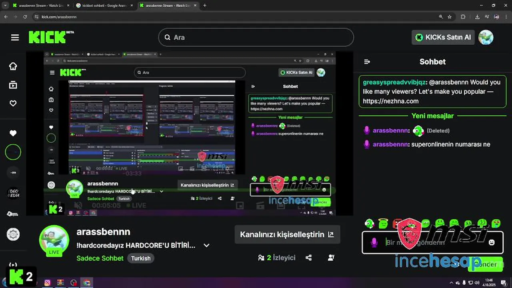This screenshot has width=512, height=288.
Task: Click KICKs Satın Al button
Action: 443,37
